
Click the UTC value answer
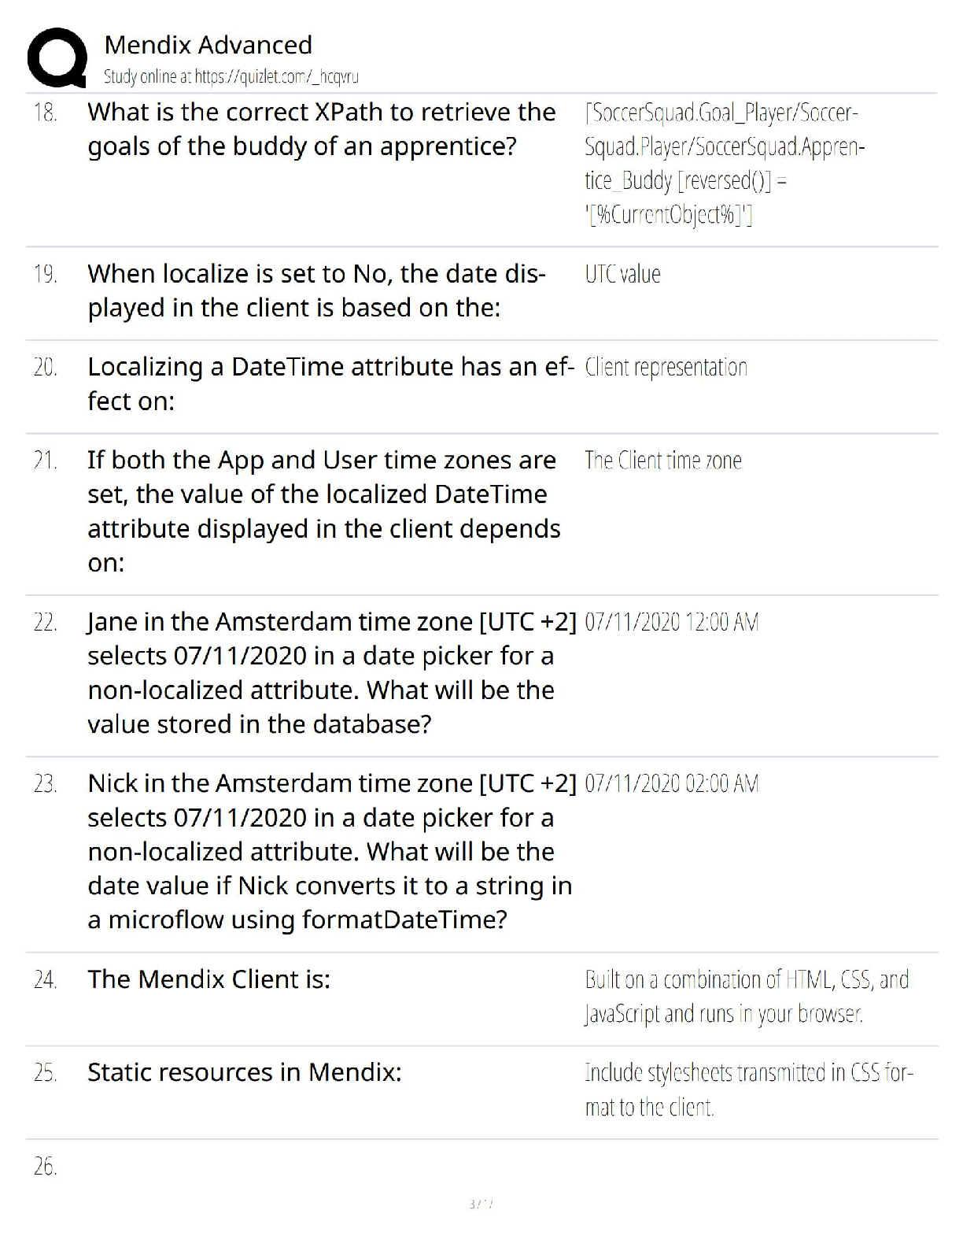[x=622, y=274]
